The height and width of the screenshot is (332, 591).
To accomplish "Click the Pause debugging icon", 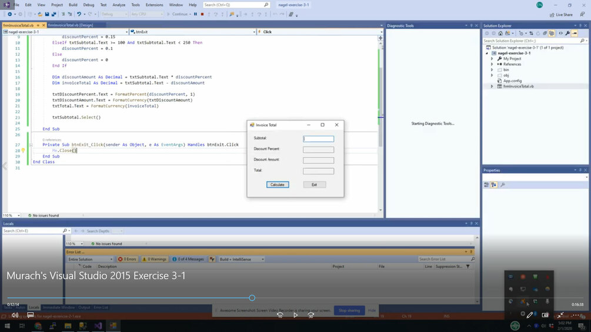I will click(195, 14).
